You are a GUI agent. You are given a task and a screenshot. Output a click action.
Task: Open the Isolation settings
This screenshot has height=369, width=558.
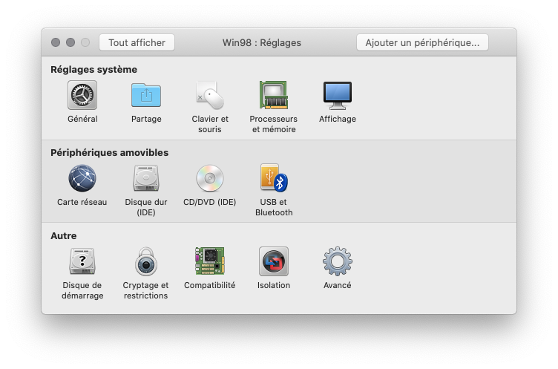pos(273,261)
